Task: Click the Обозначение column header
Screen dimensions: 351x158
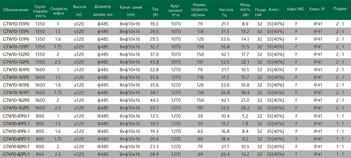Action: click(16, 10)
